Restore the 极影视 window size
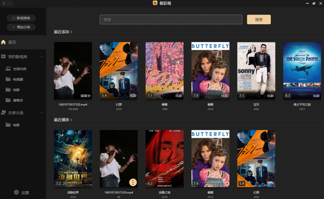The height and width of the screenshot is (199, 324). 314,3
